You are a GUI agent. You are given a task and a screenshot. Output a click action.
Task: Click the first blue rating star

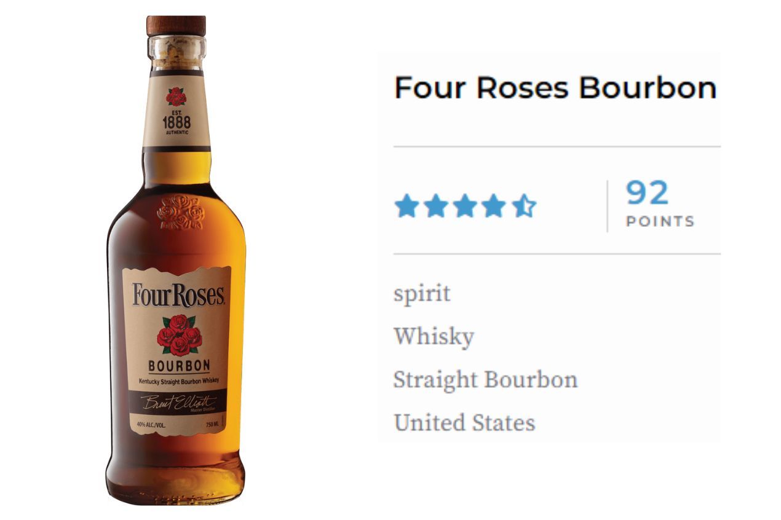406,206
